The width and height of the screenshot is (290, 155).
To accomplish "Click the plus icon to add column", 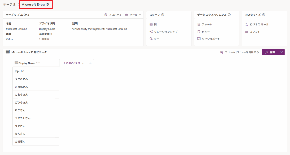I will tap(90, 63).
